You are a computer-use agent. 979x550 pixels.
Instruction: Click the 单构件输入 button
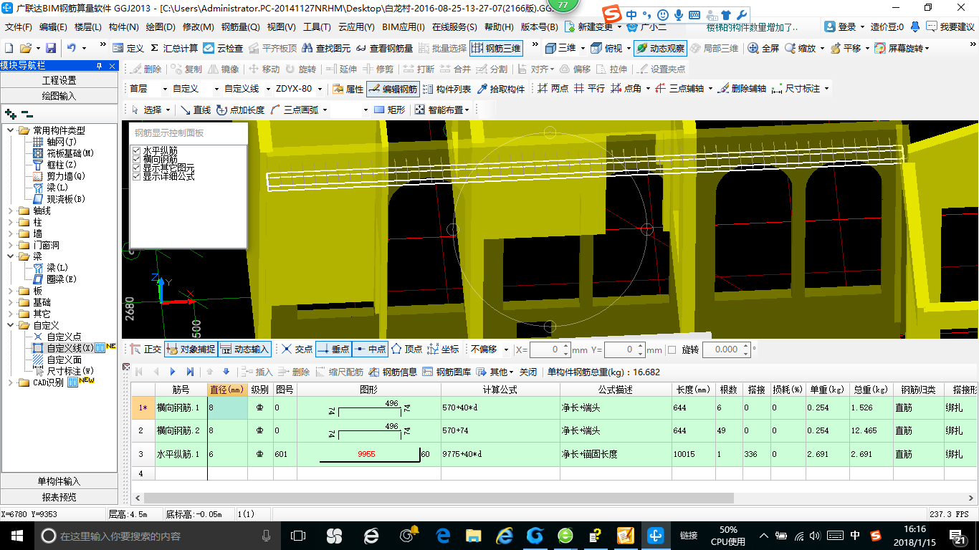click(x=59, y=481)
